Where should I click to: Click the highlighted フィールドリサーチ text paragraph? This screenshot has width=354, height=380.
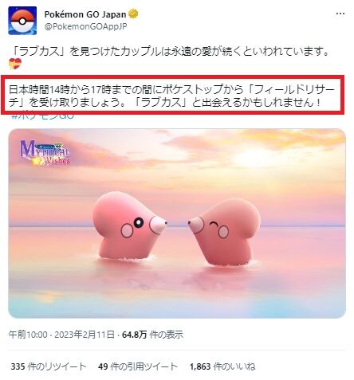tap(171, 96)
